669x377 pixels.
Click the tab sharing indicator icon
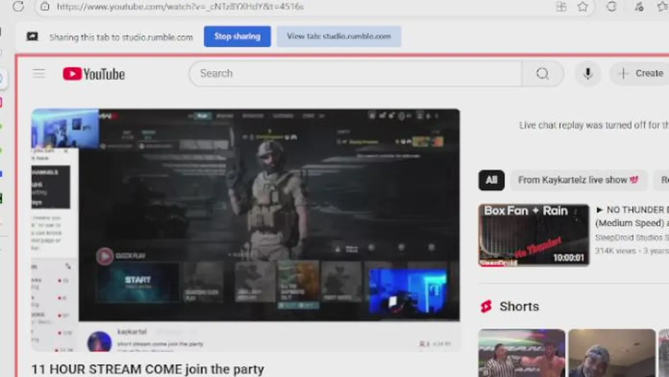coord(32,37)
